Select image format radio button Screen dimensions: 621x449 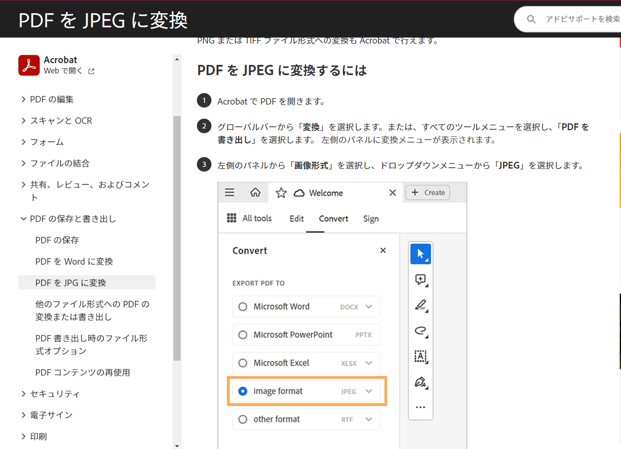point(243,391)
